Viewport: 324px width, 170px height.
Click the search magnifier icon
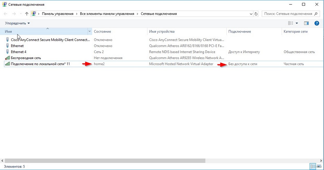pos(316,14)
